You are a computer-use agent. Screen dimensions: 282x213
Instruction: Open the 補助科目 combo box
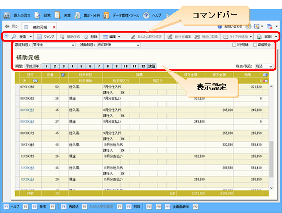pyautogui.click(x=119, y=45)
